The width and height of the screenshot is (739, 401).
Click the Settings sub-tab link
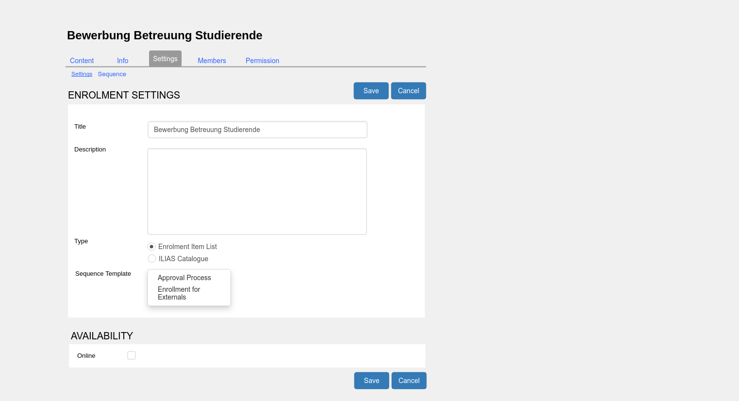click(x=82, y=74)
